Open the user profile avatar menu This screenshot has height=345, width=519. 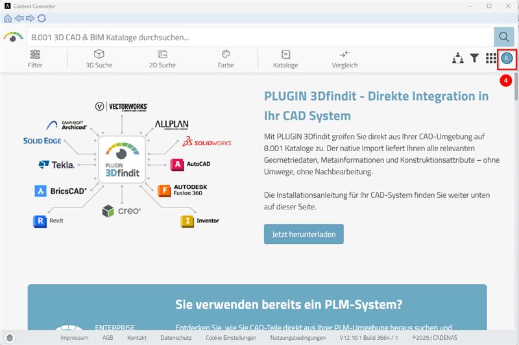[x=507, y=59]
